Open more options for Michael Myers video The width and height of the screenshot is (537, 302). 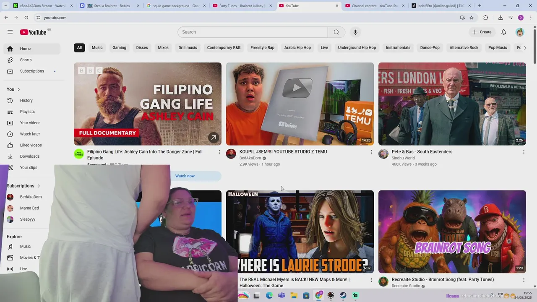click(371, 280)
